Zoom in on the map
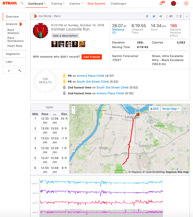 pos(73,108)
